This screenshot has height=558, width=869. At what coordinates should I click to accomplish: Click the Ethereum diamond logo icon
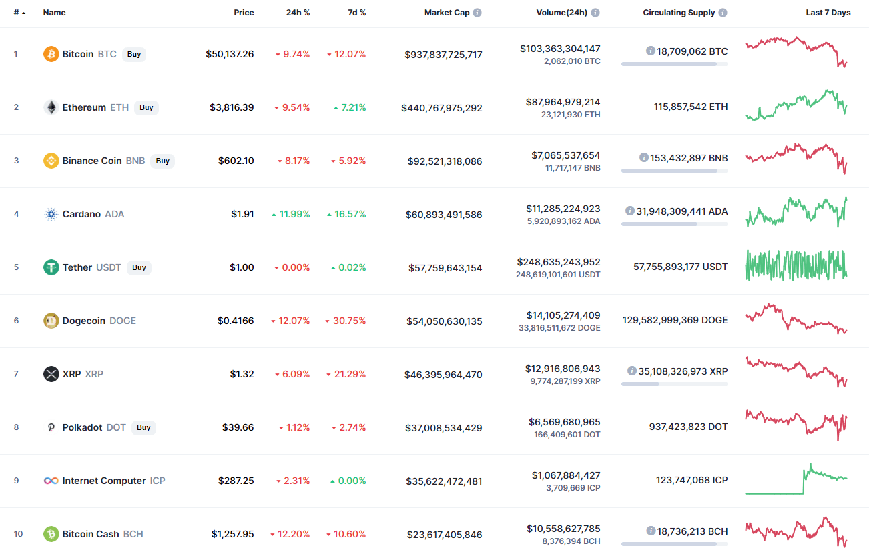51,107
